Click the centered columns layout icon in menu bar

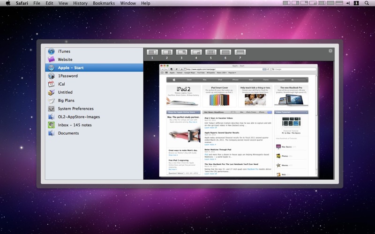coord(322,3)
